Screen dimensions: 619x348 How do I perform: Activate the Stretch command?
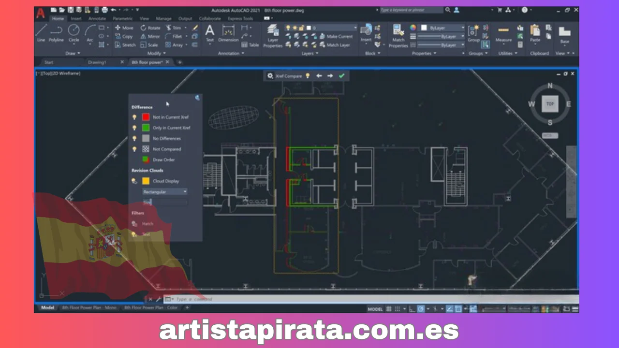pyautogui.click(x=125, y=45)
